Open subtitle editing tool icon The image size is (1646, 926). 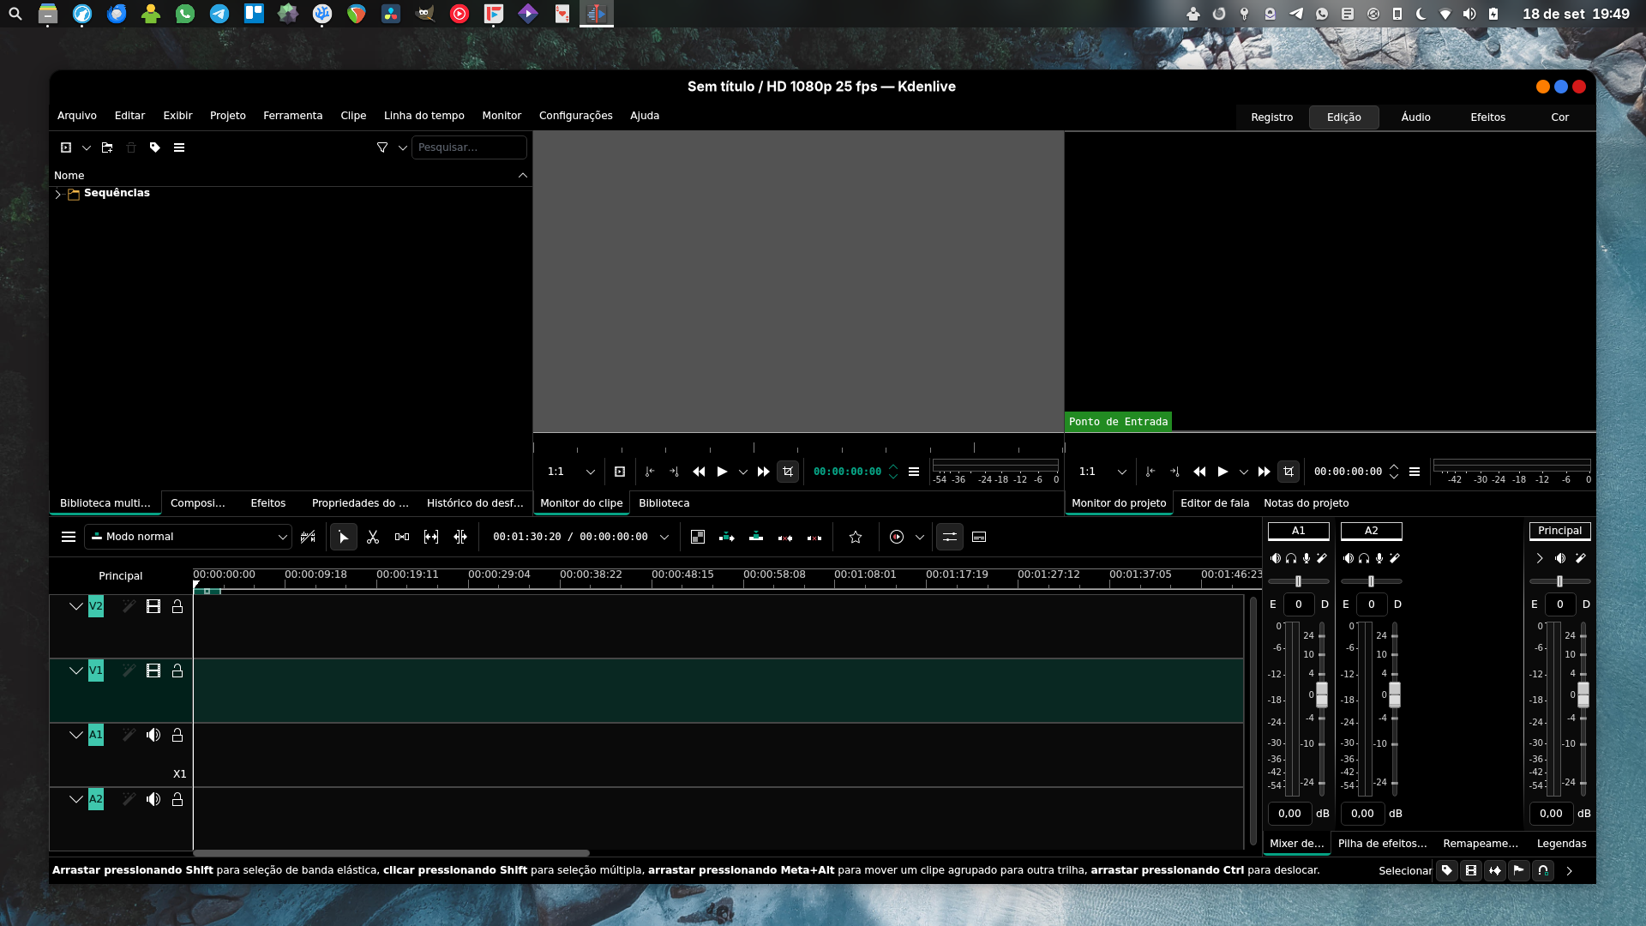(x=979, y=537)
